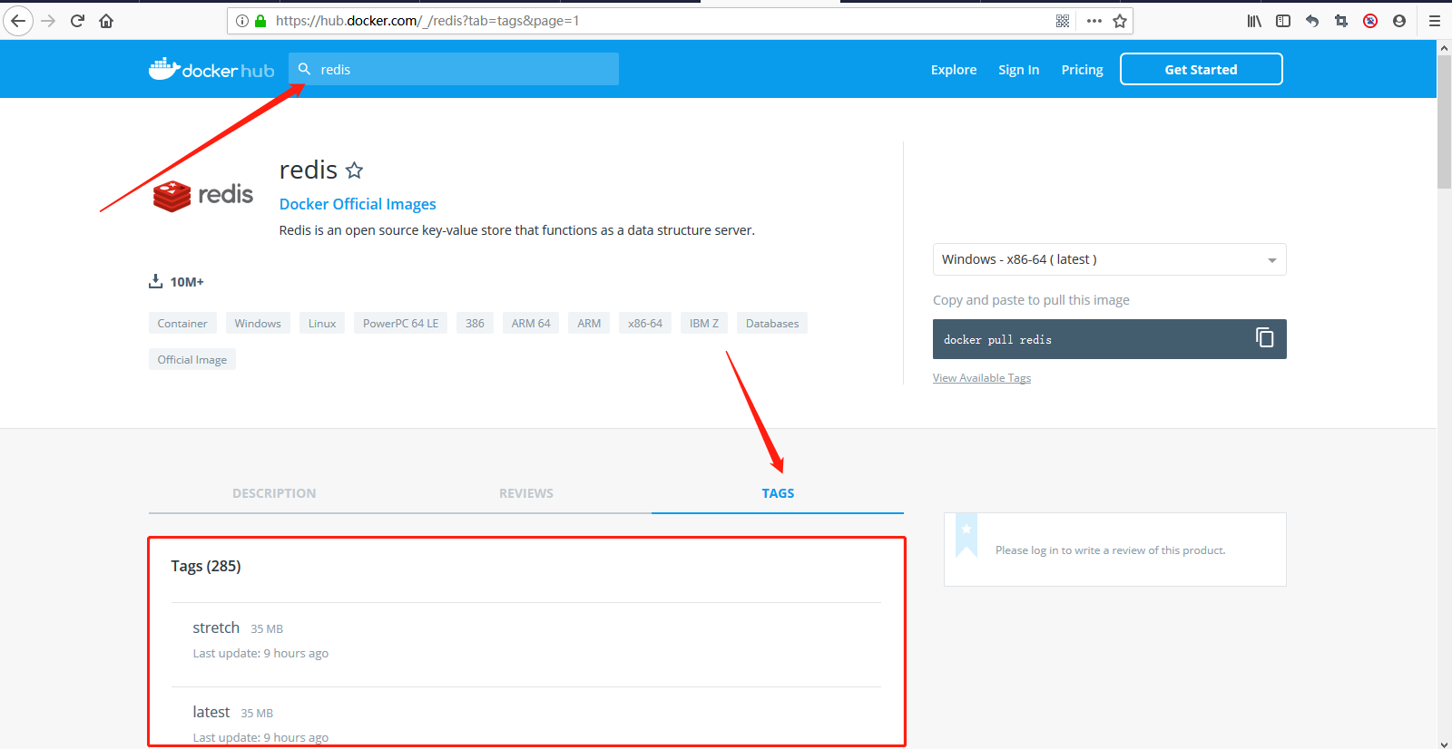This screenshot has height=749, width=1452.
Task: Click the latest tag name
Action: (211, 712)
